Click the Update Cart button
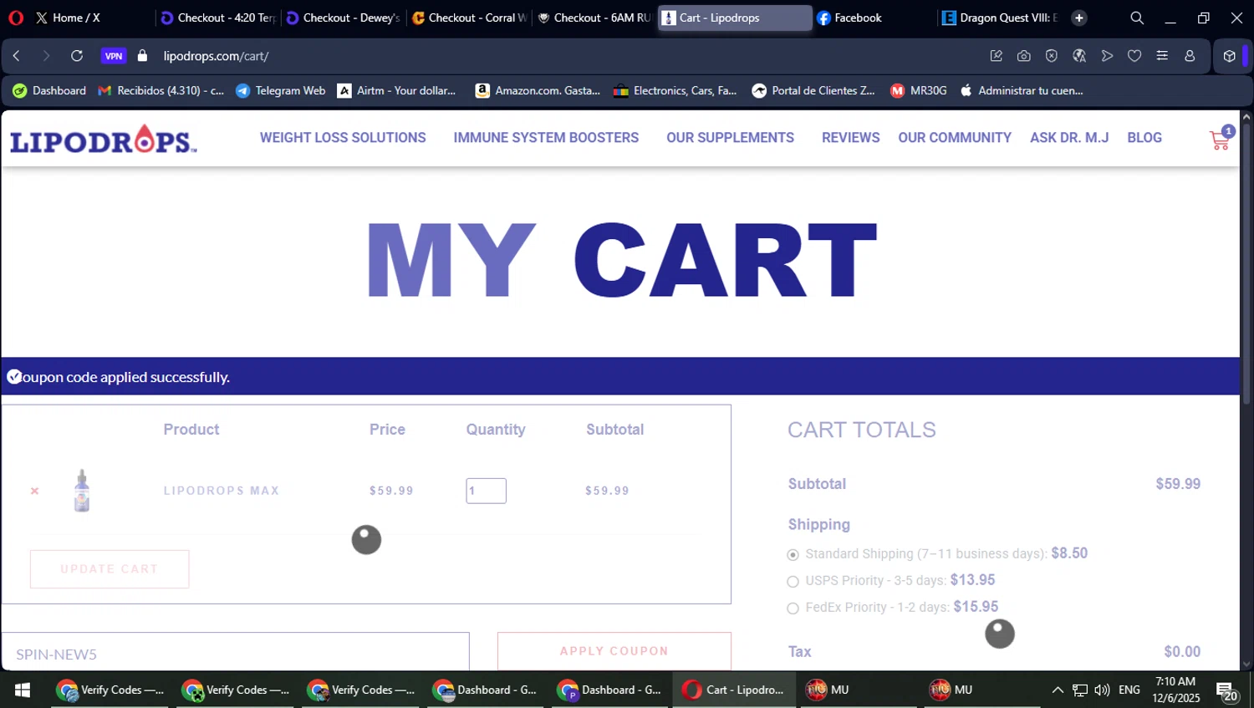1254x708 pixels. [x=110, y=569]
